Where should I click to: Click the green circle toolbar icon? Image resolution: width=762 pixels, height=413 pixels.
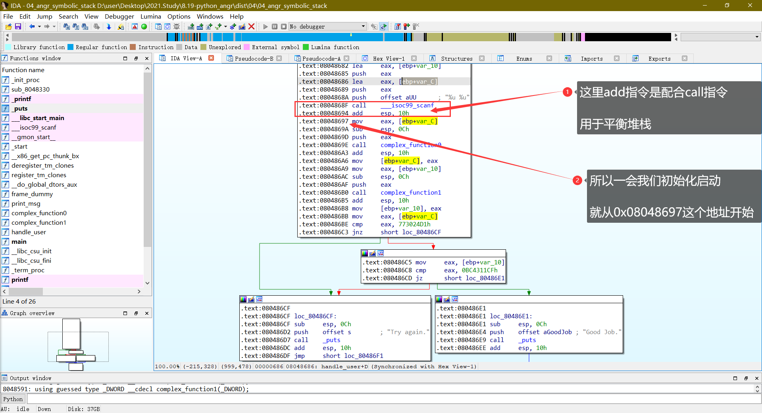tap(144, 27)
